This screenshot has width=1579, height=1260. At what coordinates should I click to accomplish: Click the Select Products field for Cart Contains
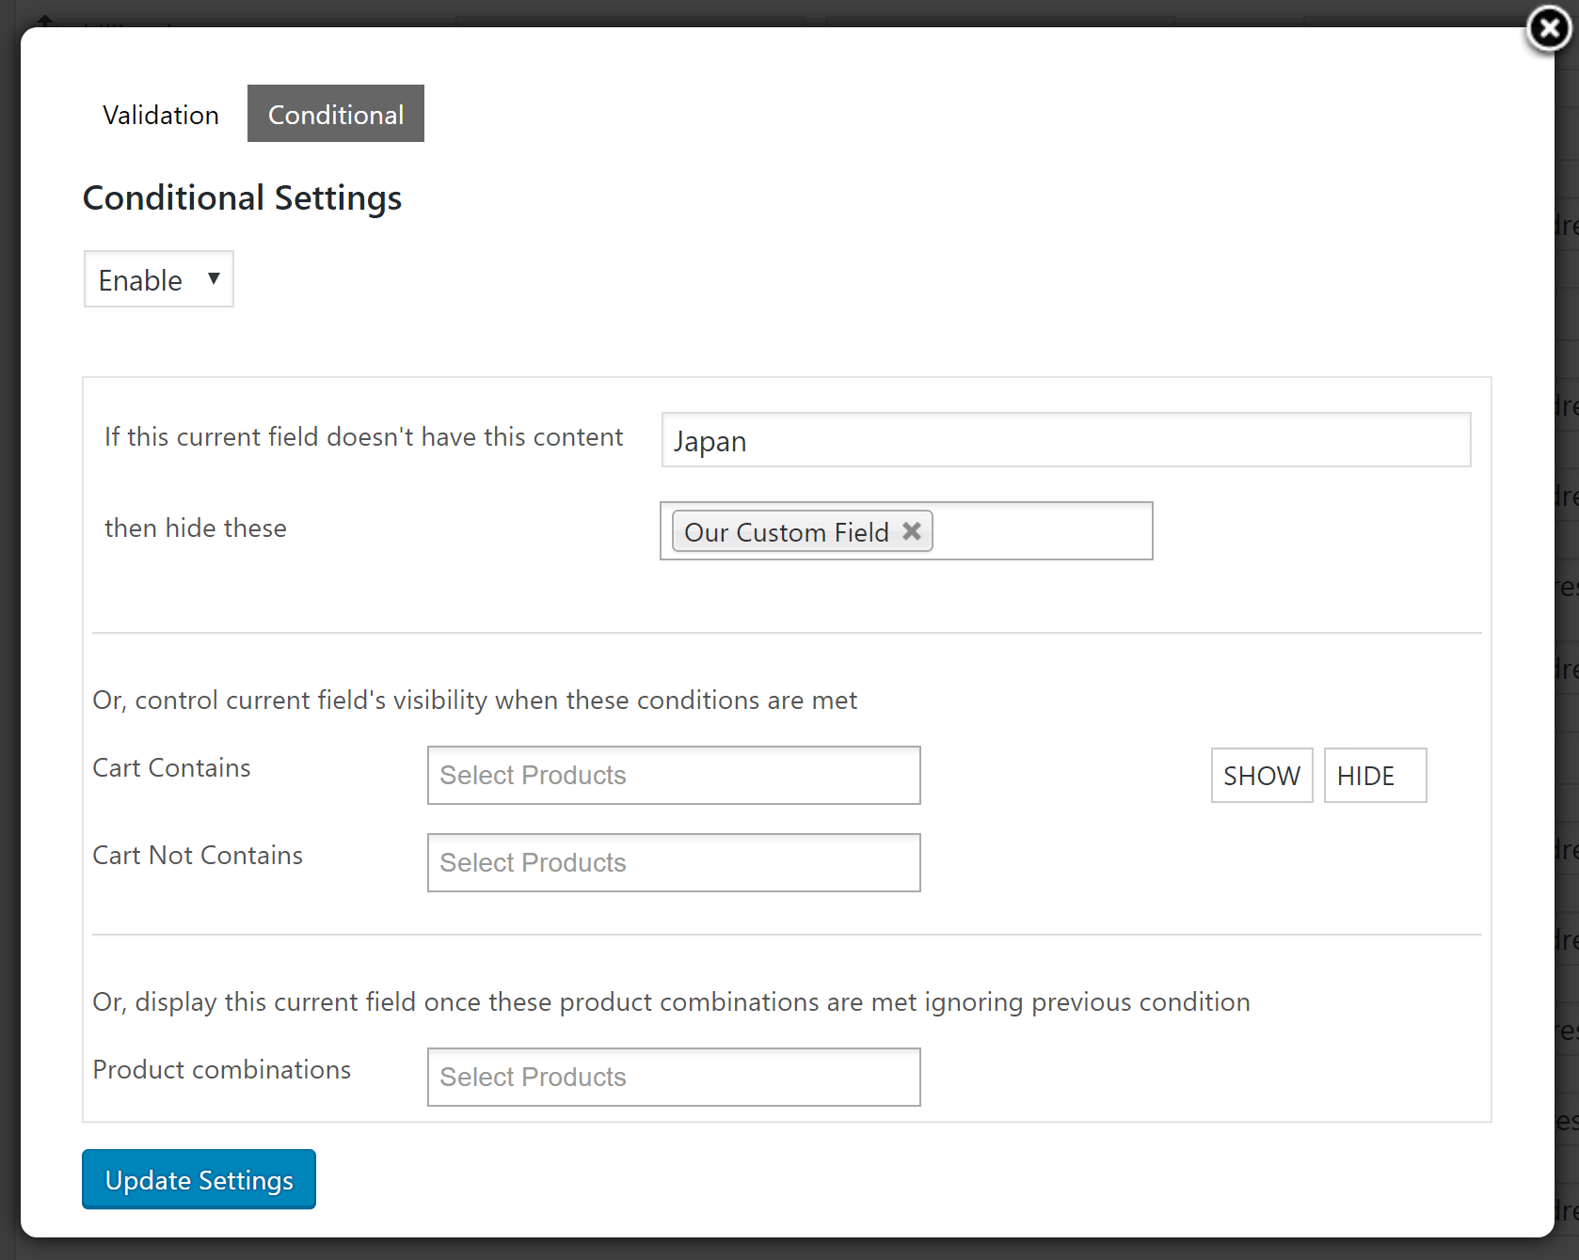(x=673, y=775)
